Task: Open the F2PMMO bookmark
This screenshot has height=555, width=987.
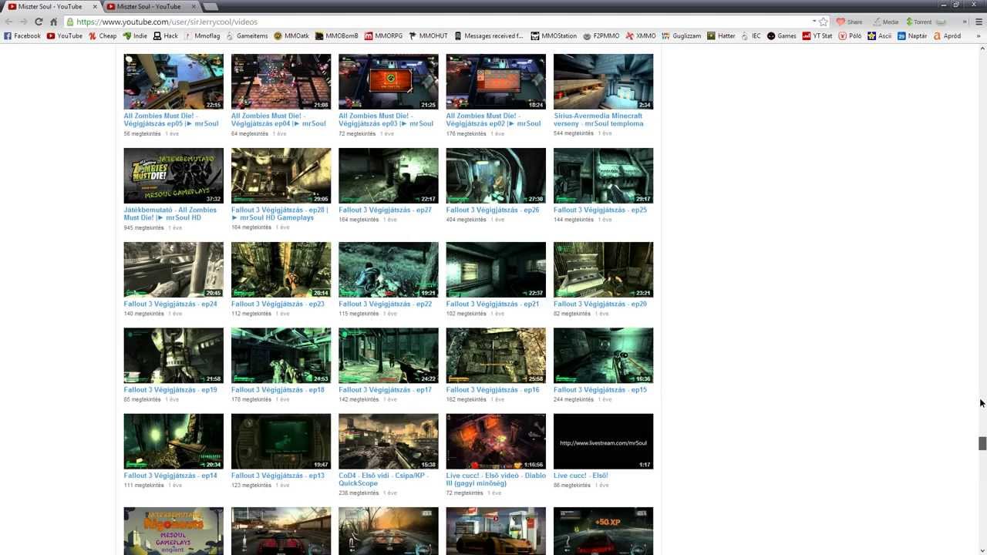Action: (x=601, y=35)
